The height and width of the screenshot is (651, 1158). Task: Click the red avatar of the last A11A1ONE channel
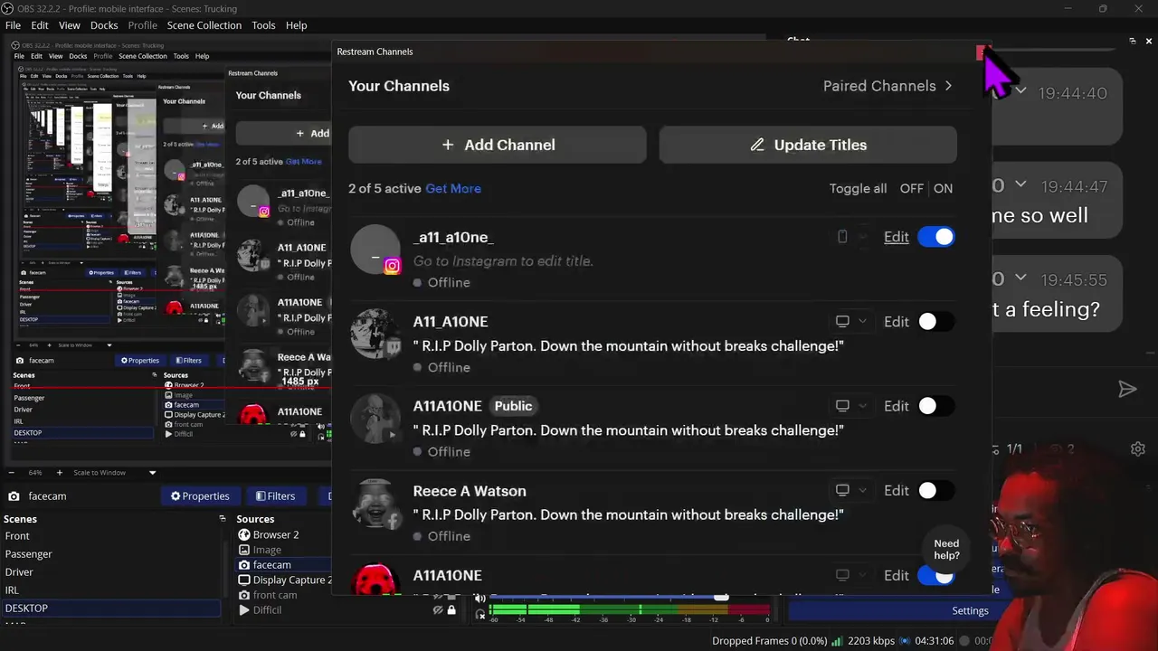pyautogui.click(x=375, y=580)
